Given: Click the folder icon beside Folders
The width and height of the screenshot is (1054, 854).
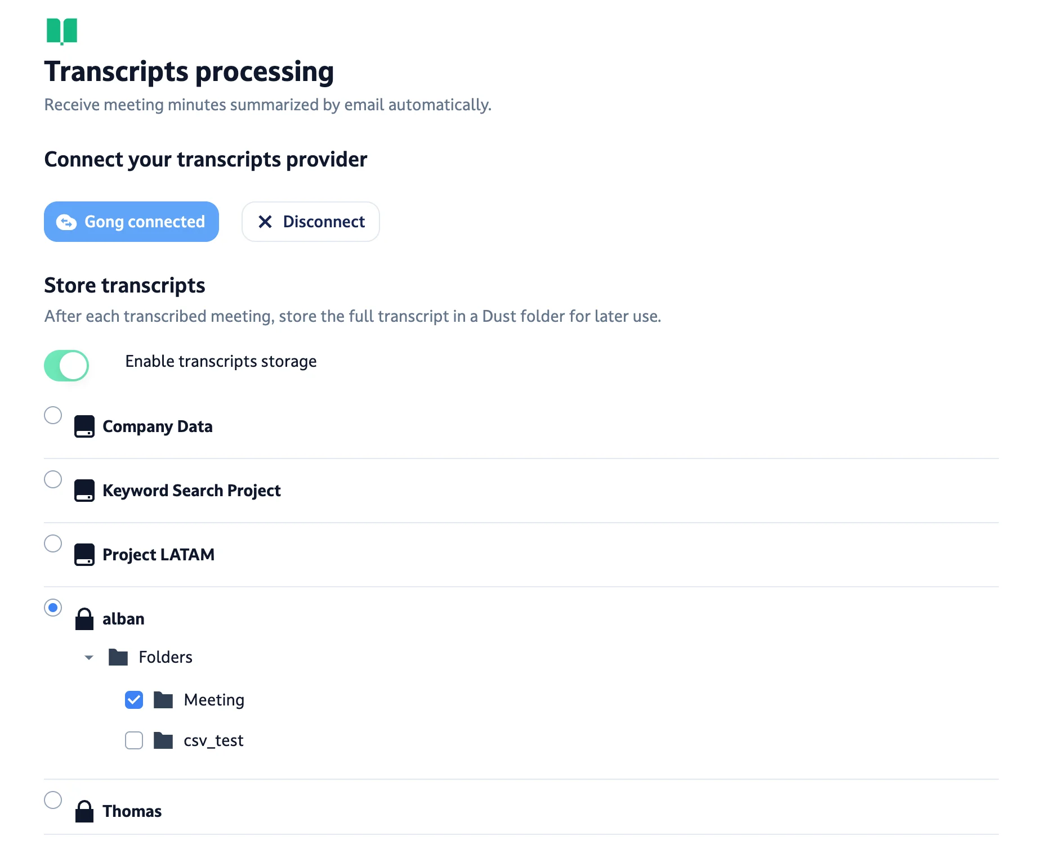Looking at the screenshot, I should click(118, 657).
